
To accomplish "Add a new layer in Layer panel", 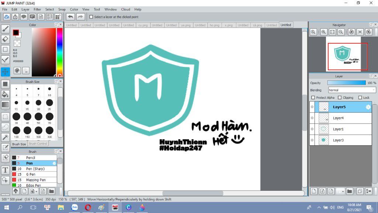I will [314, 191].
